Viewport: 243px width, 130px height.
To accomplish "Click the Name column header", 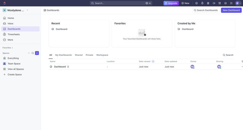I will point(53,62).
